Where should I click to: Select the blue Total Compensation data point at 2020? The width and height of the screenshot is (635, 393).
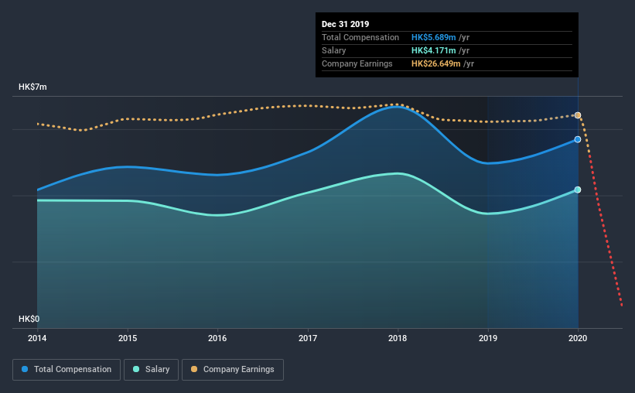tap(578, 139)
